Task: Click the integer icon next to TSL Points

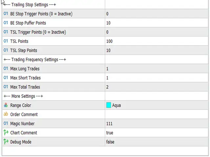Action: point(6,41)
